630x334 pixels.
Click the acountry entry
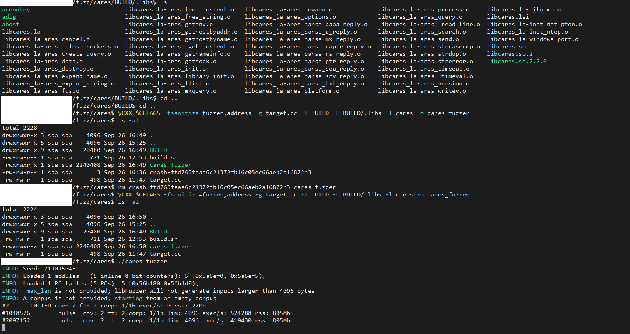16,9
